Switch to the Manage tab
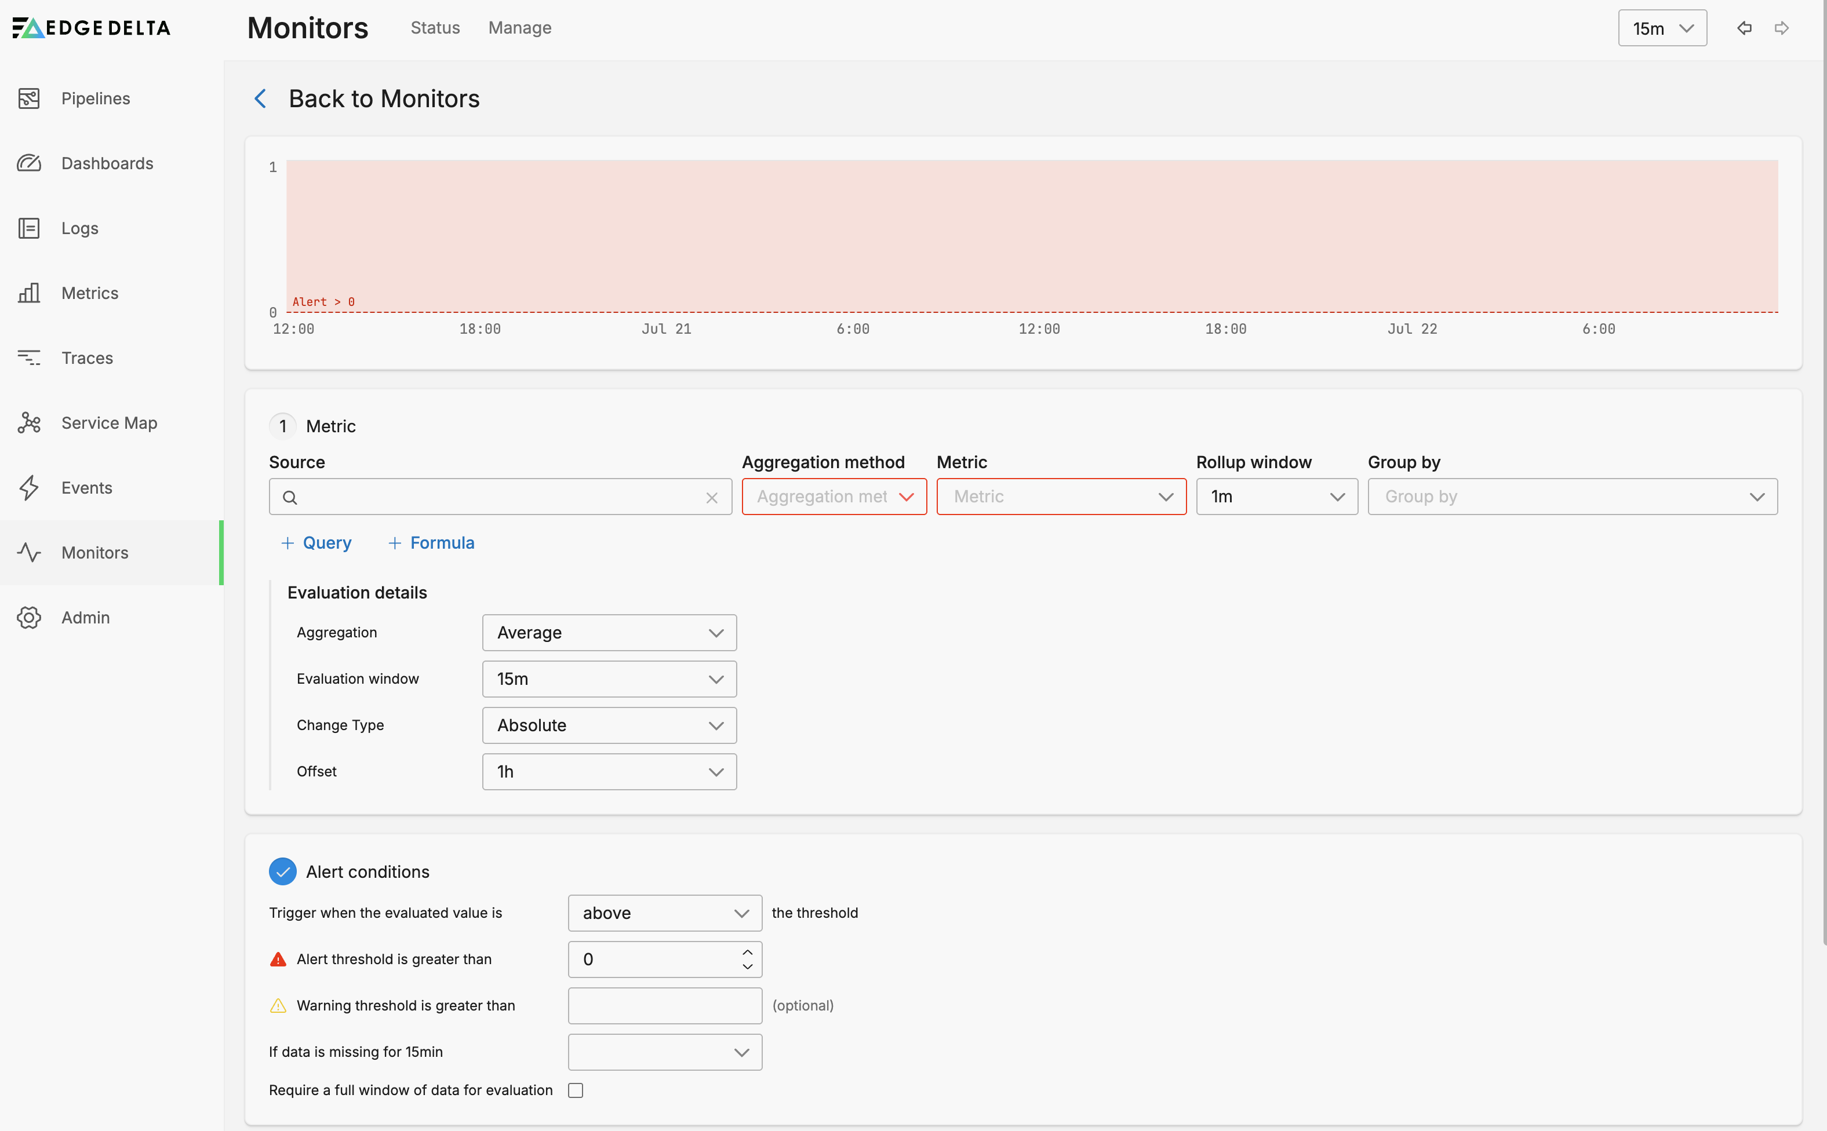Screen dimensions: 1827x1131 coord(520,28)
